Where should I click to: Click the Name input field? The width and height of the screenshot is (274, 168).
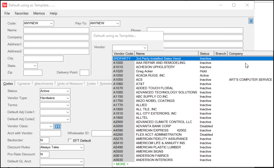(56, 30)
